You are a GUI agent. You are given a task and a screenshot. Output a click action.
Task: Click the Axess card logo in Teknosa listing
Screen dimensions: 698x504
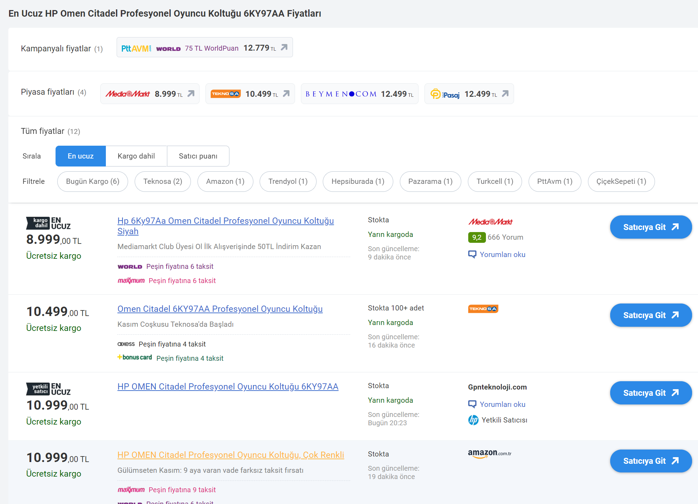point(126,344)
